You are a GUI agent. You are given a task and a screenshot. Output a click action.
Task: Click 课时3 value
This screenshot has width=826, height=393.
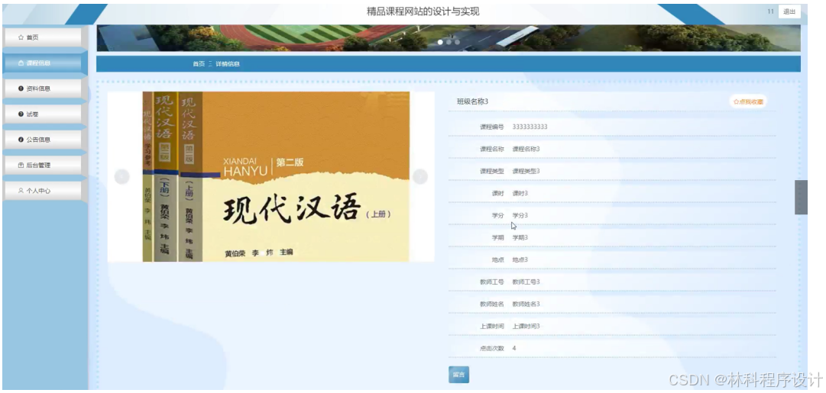pos(520,193)
